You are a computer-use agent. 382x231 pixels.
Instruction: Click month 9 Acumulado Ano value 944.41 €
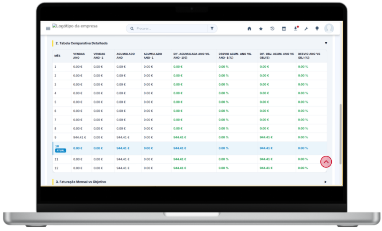click(123, 137)
